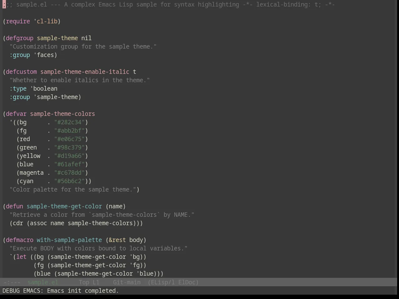Image resolution: width=399 pixels, height=299 pixels.
Task: Click the 'yellow' key in the alist
Action: point(30,156)
